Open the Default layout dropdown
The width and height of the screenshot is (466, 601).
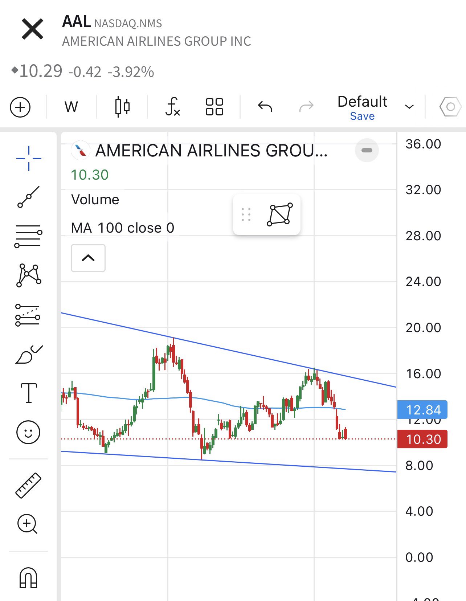click(x=409, y=107)
